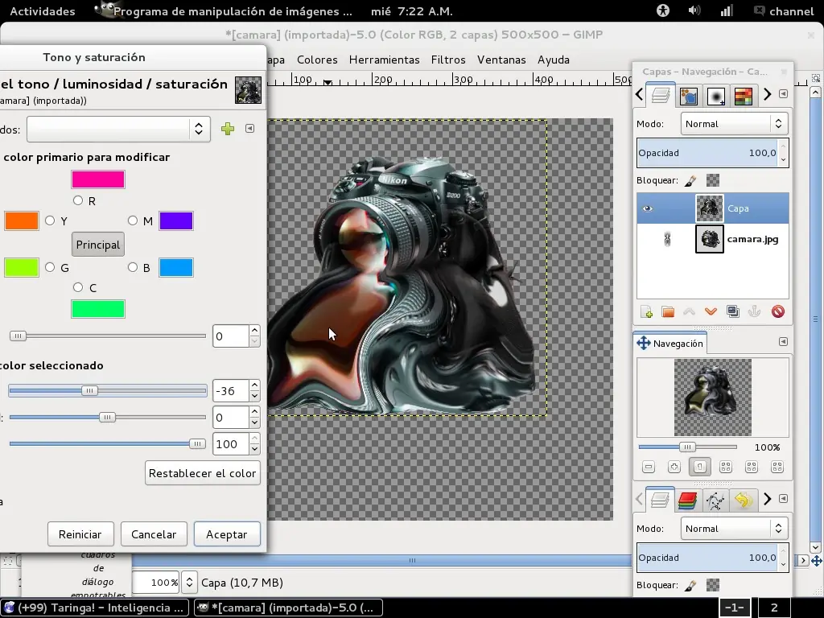
Task: Click the Aceptar button
Action: click(226, 534)
